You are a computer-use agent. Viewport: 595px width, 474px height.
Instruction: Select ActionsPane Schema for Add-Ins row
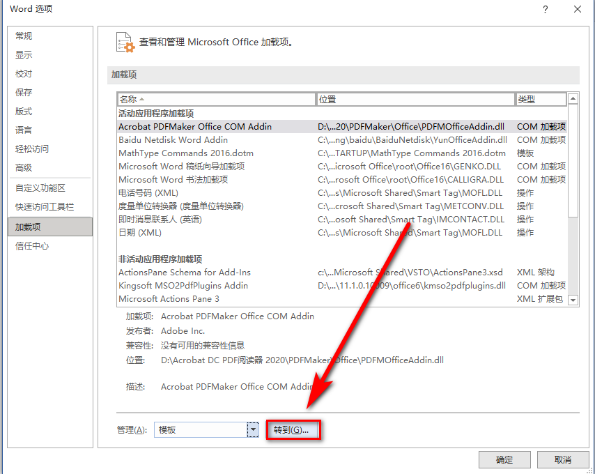coord(342,273)
